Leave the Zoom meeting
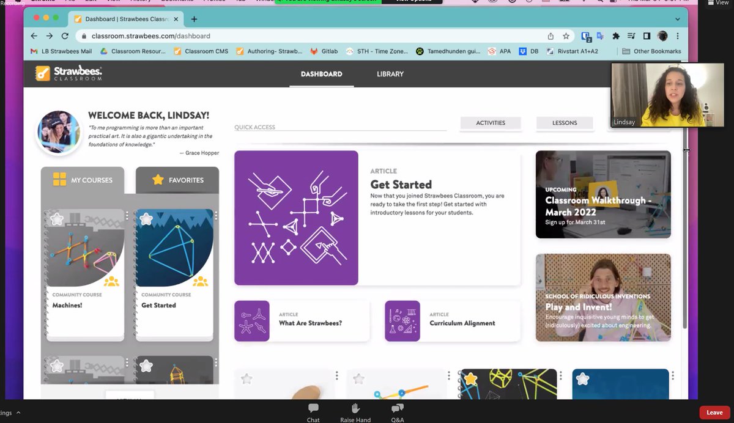 (x=715, y=413)
